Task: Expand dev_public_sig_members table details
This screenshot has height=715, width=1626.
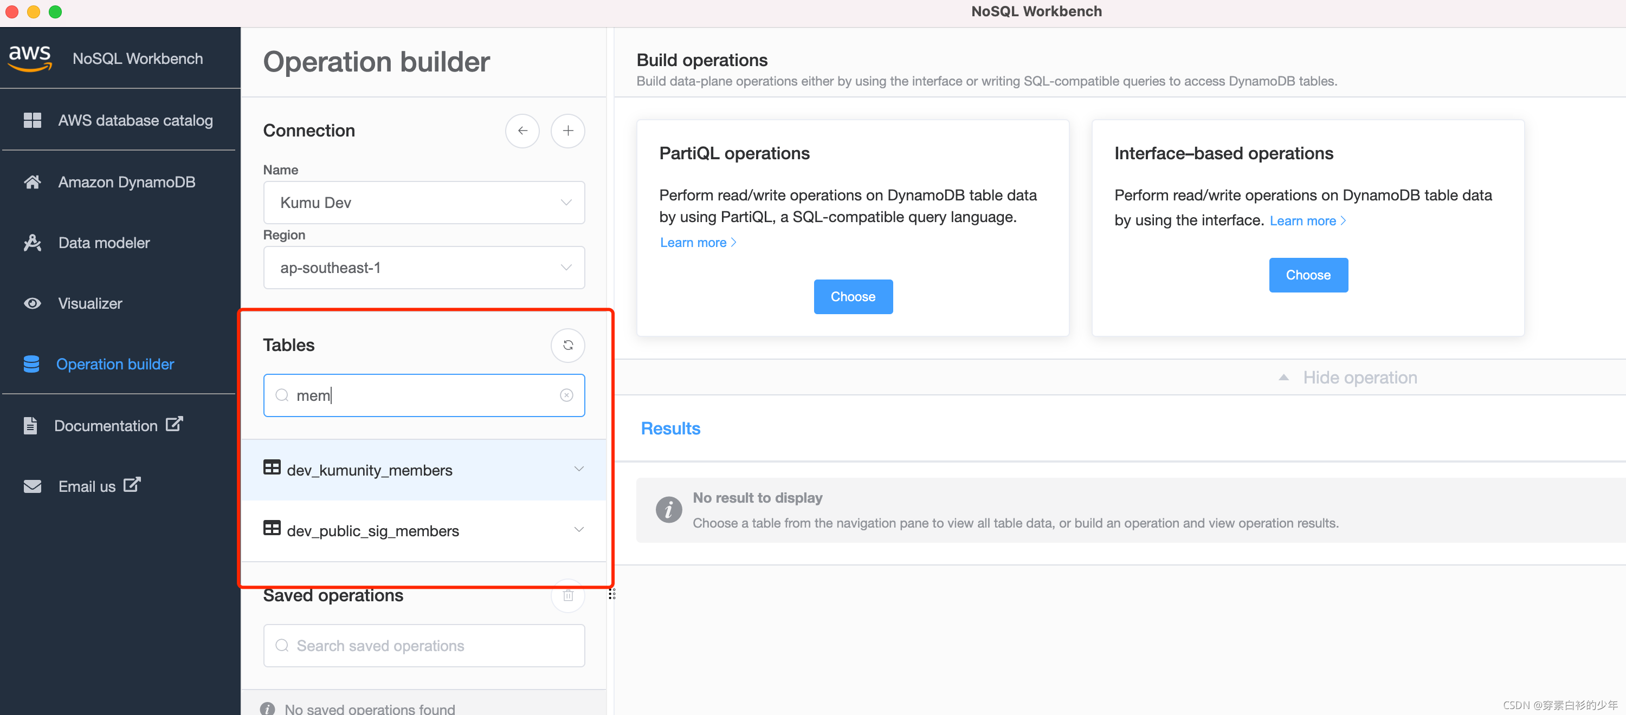Action: pyautogui.click(x=578, y=529)
